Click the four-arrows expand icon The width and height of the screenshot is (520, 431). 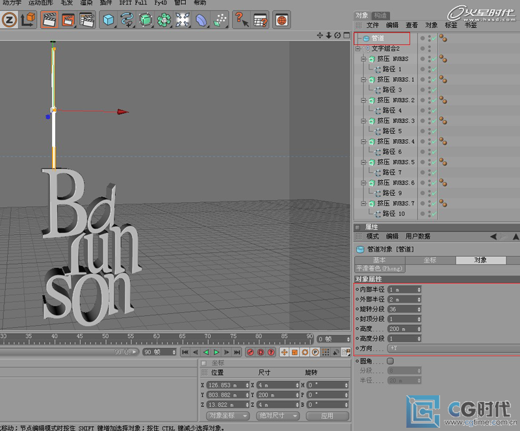click(x=183, y=20)
